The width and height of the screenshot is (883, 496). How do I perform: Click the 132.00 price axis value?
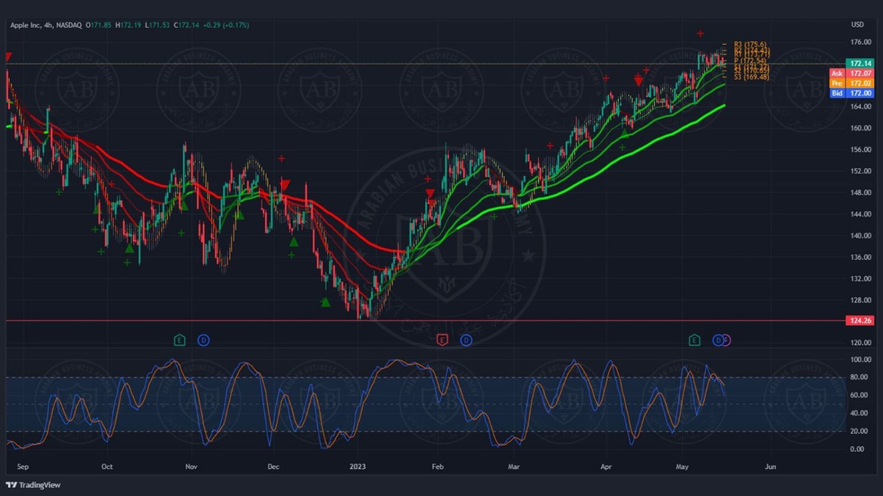point(861,279)
